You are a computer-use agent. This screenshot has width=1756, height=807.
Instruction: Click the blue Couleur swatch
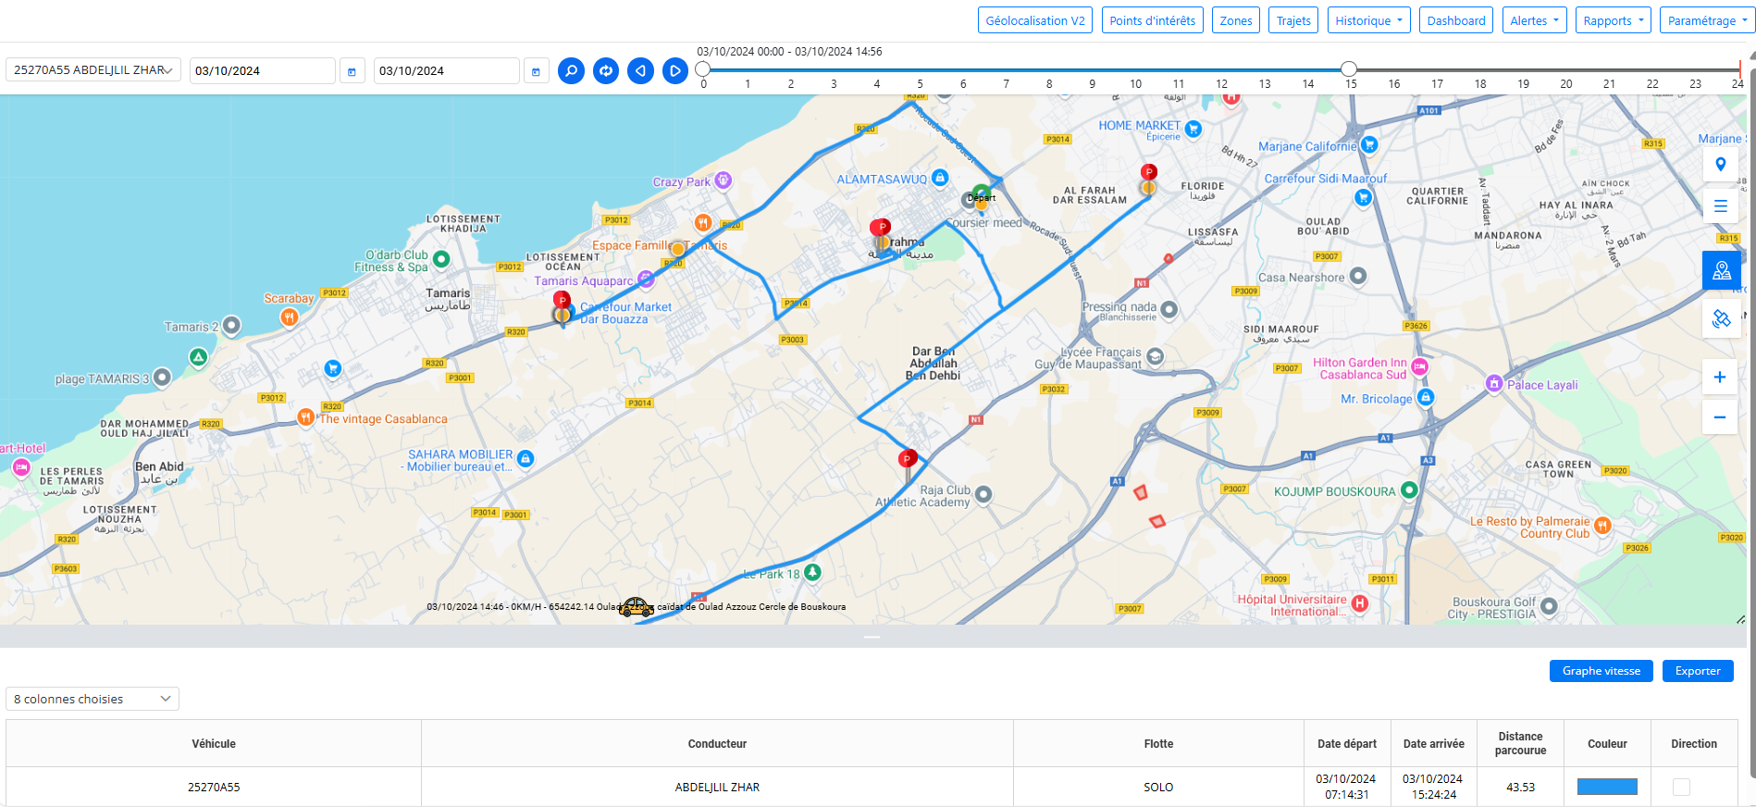click(1607, 787)
